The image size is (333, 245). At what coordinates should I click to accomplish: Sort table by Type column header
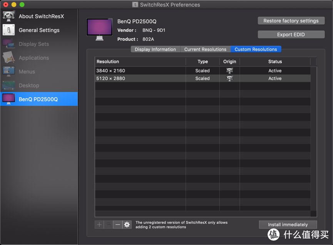click(202, 62)
